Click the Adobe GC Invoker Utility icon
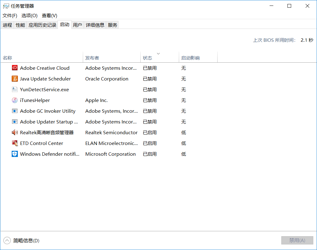The height and width of the screenshot is (250, 317). [15, 111]
